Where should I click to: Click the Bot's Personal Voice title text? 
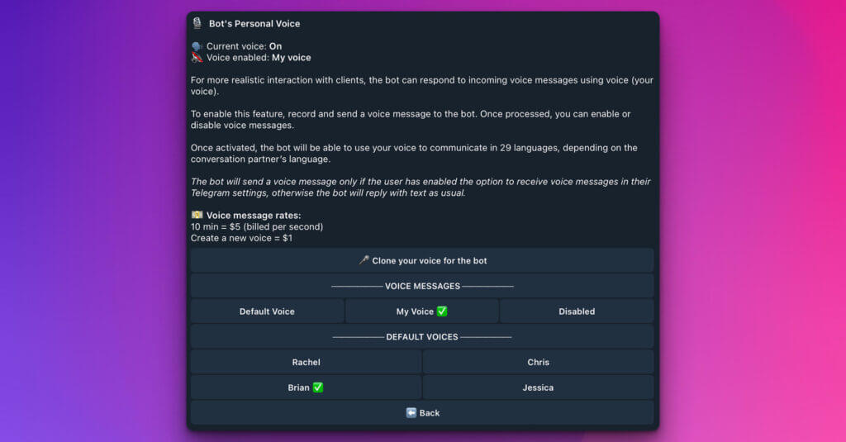pos(254,24)
